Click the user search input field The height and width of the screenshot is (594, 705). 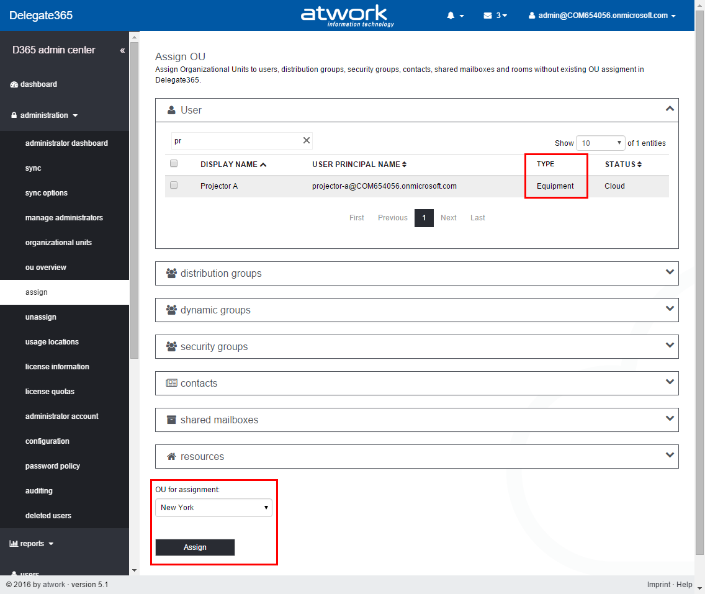pos(236,141)
